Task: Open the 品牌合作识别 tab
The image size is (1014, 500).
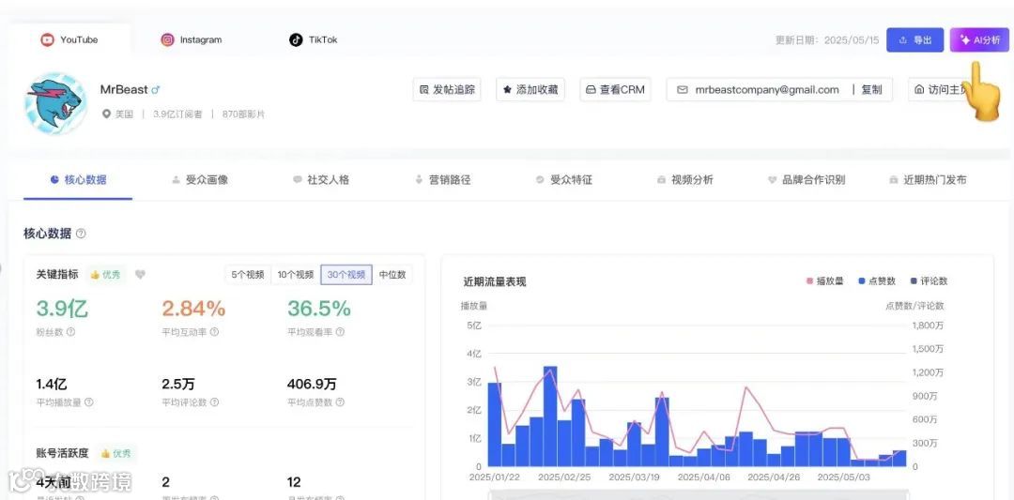Action: click(807, 179)
